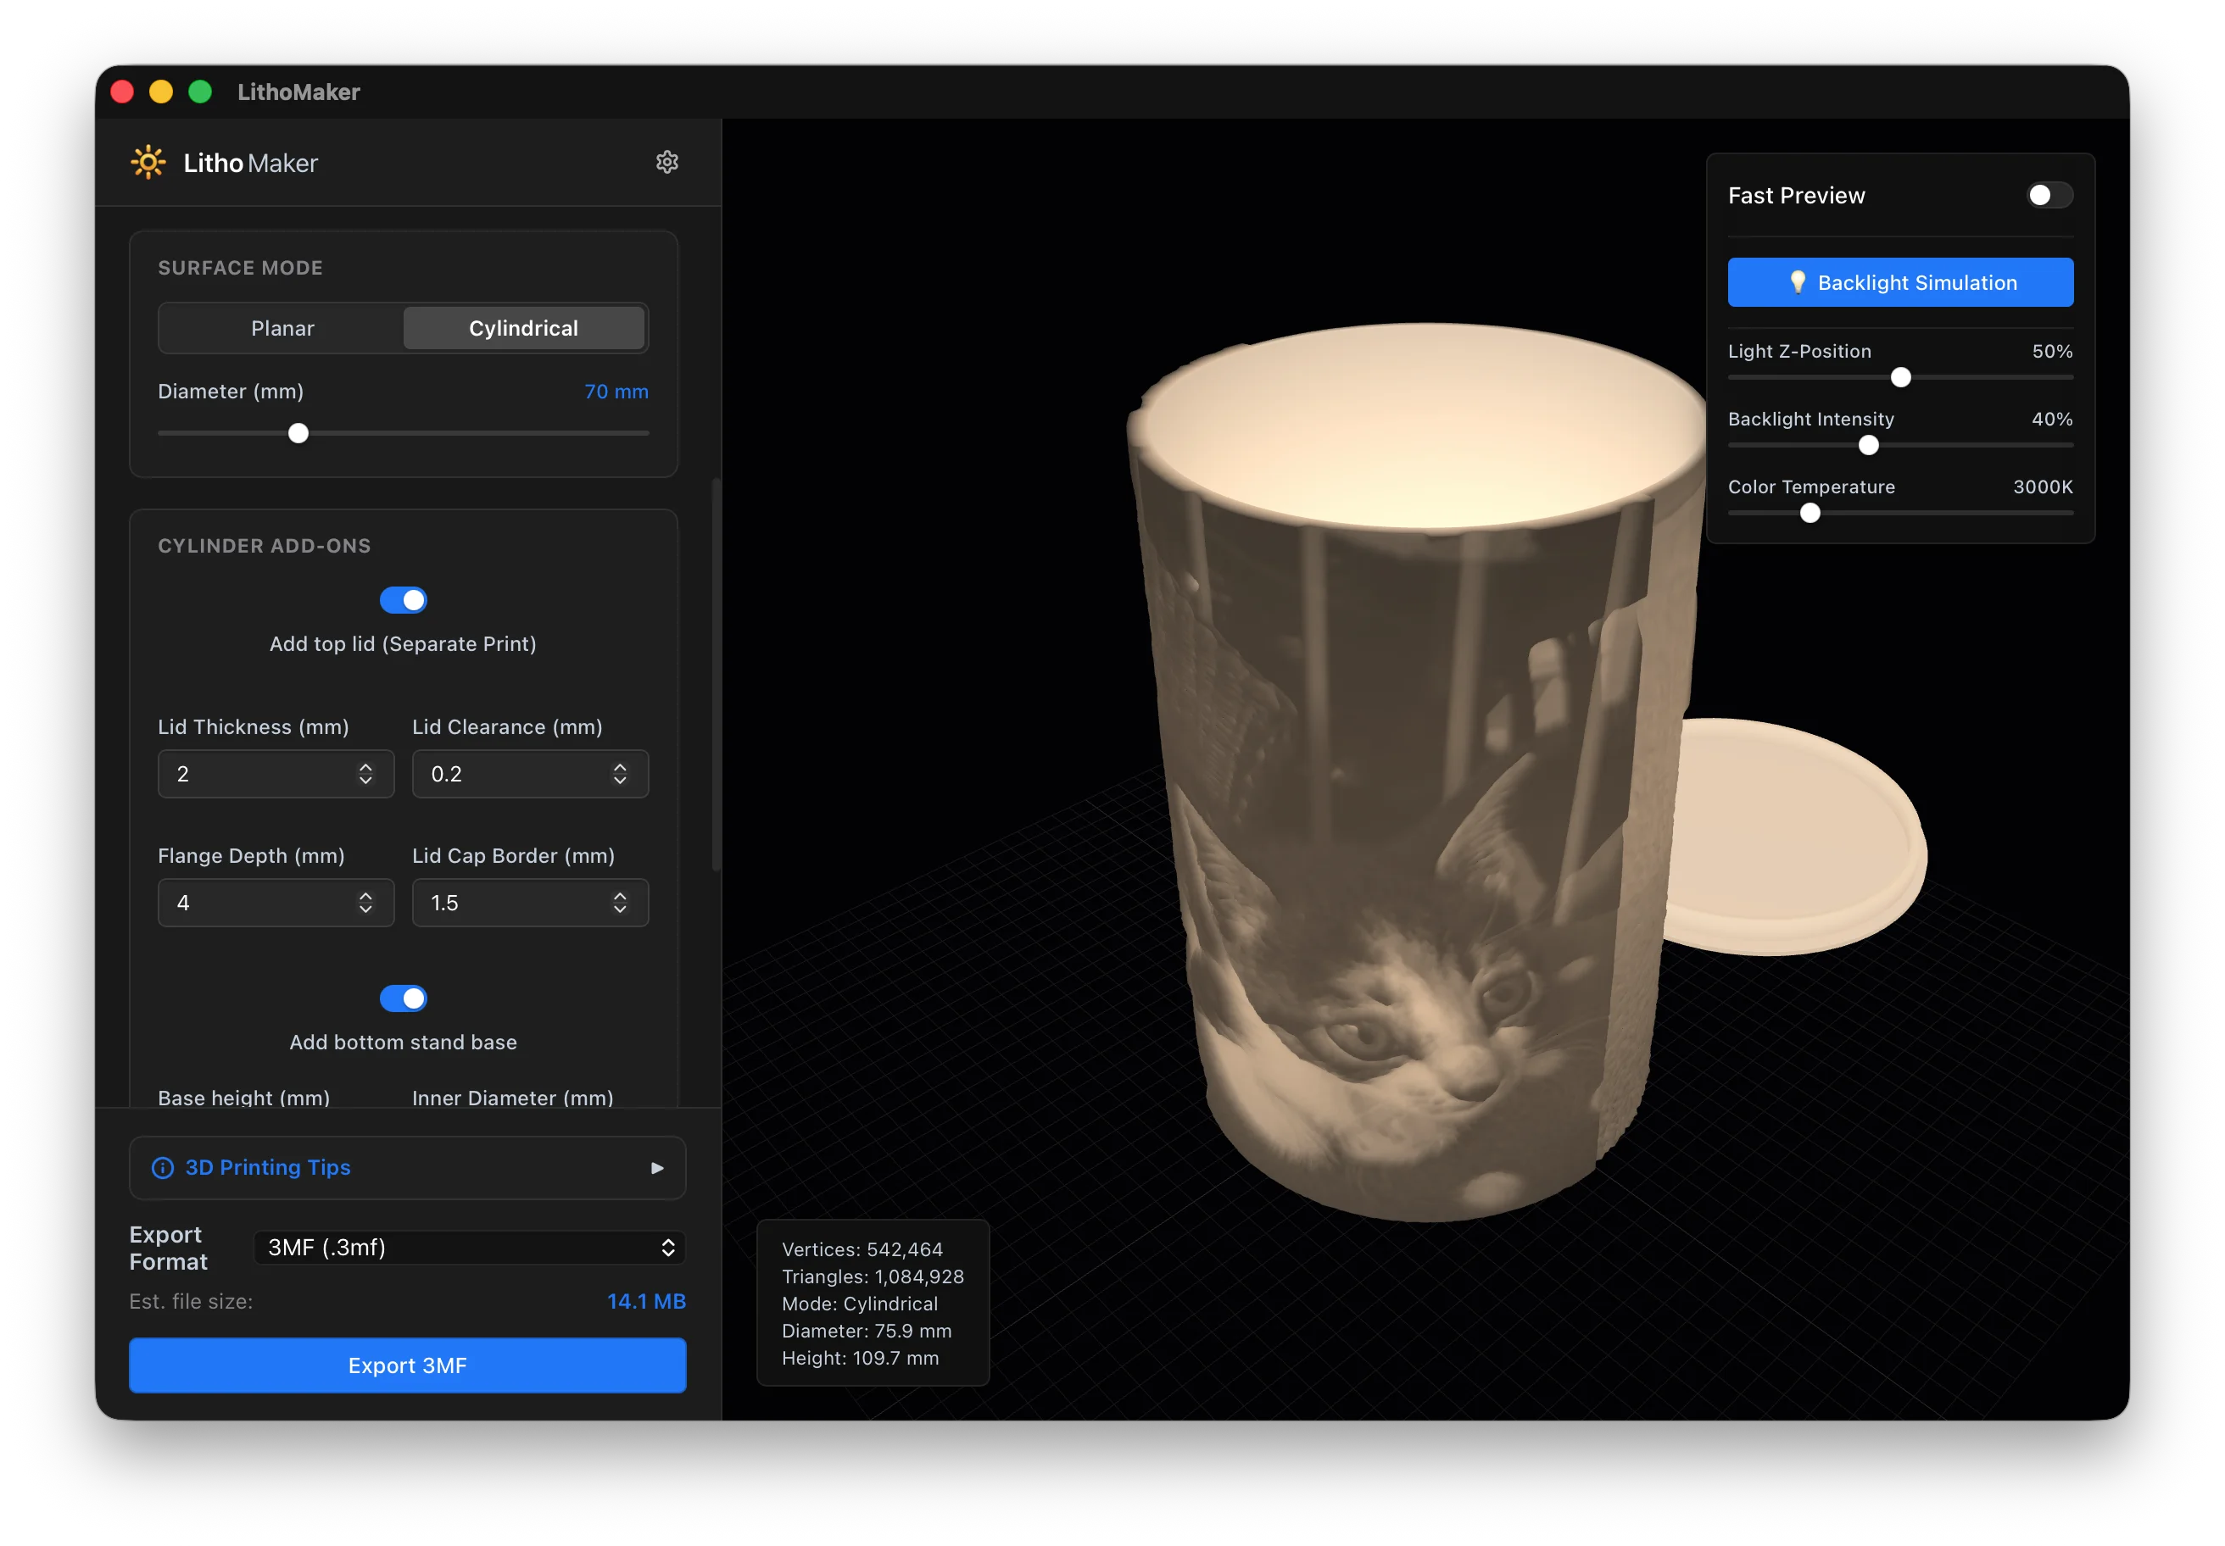Click the "CYLINDER ADD-ONS" section heading
The image size is (2225, 1546).
point(264,545)
